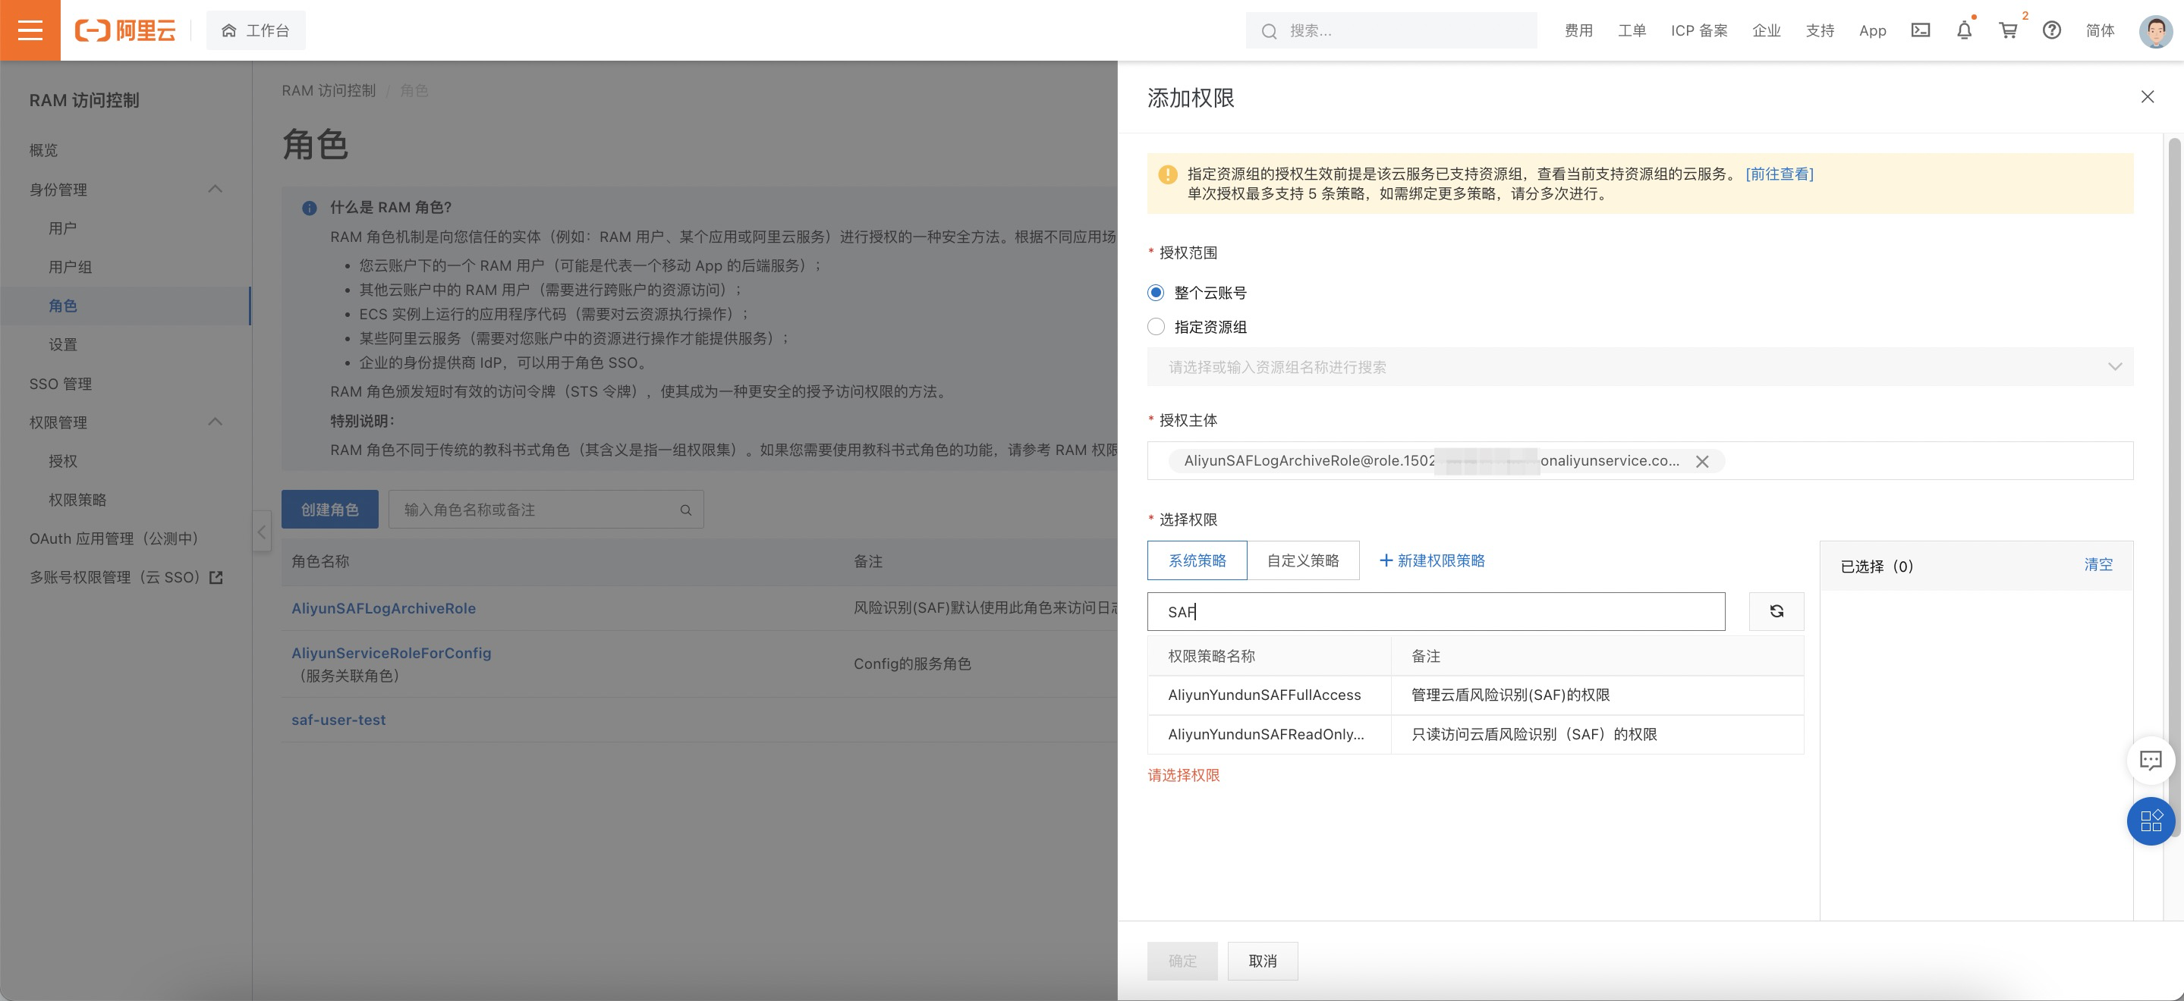The image size is (2184, 1001).
Task: Open 支持 in the top navigation
Action: [x=1820, y=30]
